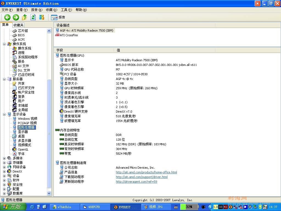Select AGP 4x ATI Mobility Radeon 7500 device
The height and width of the screenshot is (211, 281).
pos(86,30)
